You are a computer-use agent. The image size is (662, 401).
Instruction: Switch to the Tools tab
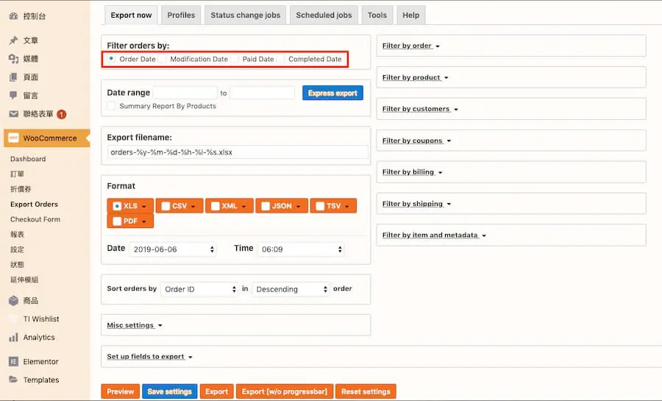(377, 15)
